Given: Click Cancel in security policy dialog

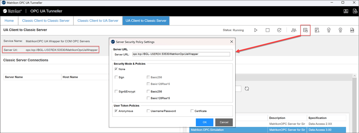Looking at the screenshot, I should (x=224, y=122).
